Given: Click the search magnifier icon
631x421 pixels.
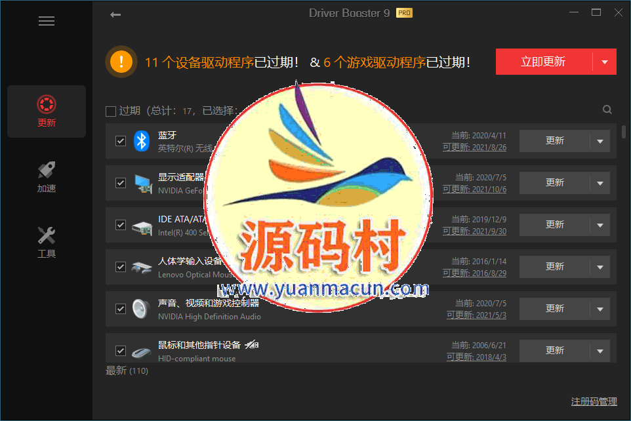Looking at the screenshot, I should (607, 110).
